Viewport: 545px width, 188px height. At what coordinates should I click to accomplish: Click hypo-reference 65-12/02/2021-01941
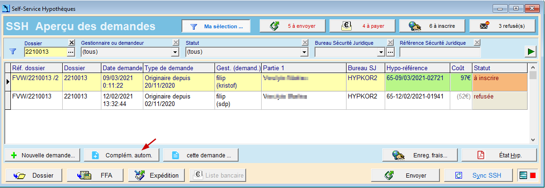[x=417, y=100]
